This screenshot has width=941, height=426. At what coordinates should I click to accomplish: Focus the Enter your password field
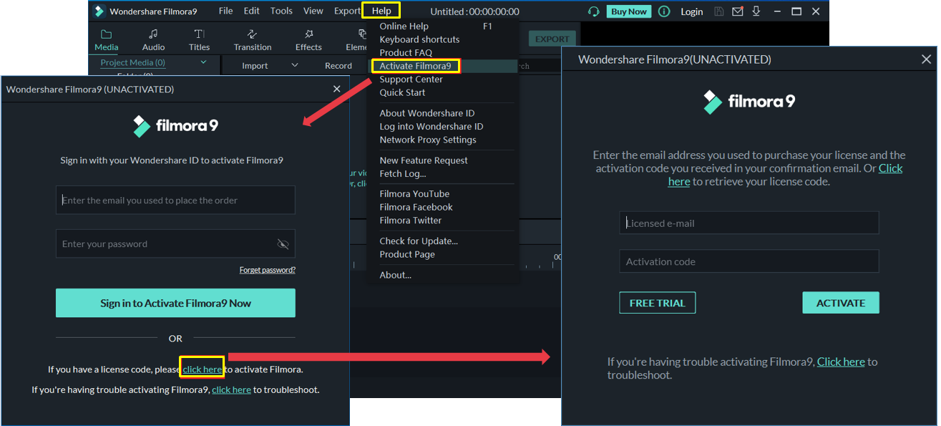point(175,244)
